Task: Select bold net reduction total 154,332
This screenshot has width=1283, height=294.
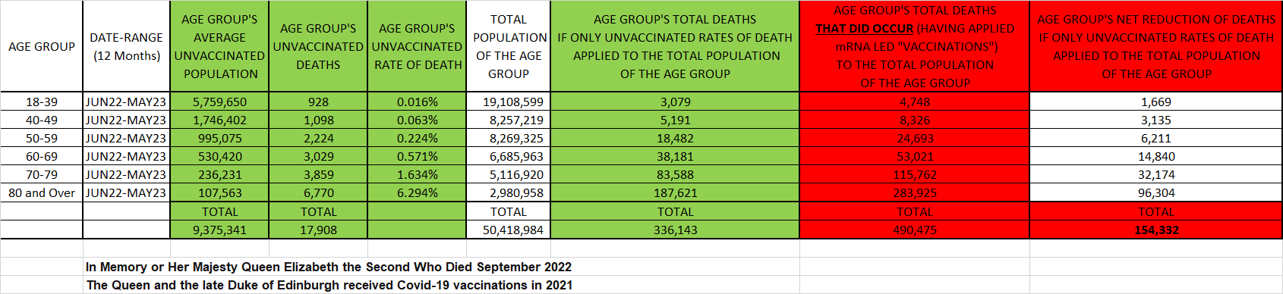Action: click(1156, 230)
